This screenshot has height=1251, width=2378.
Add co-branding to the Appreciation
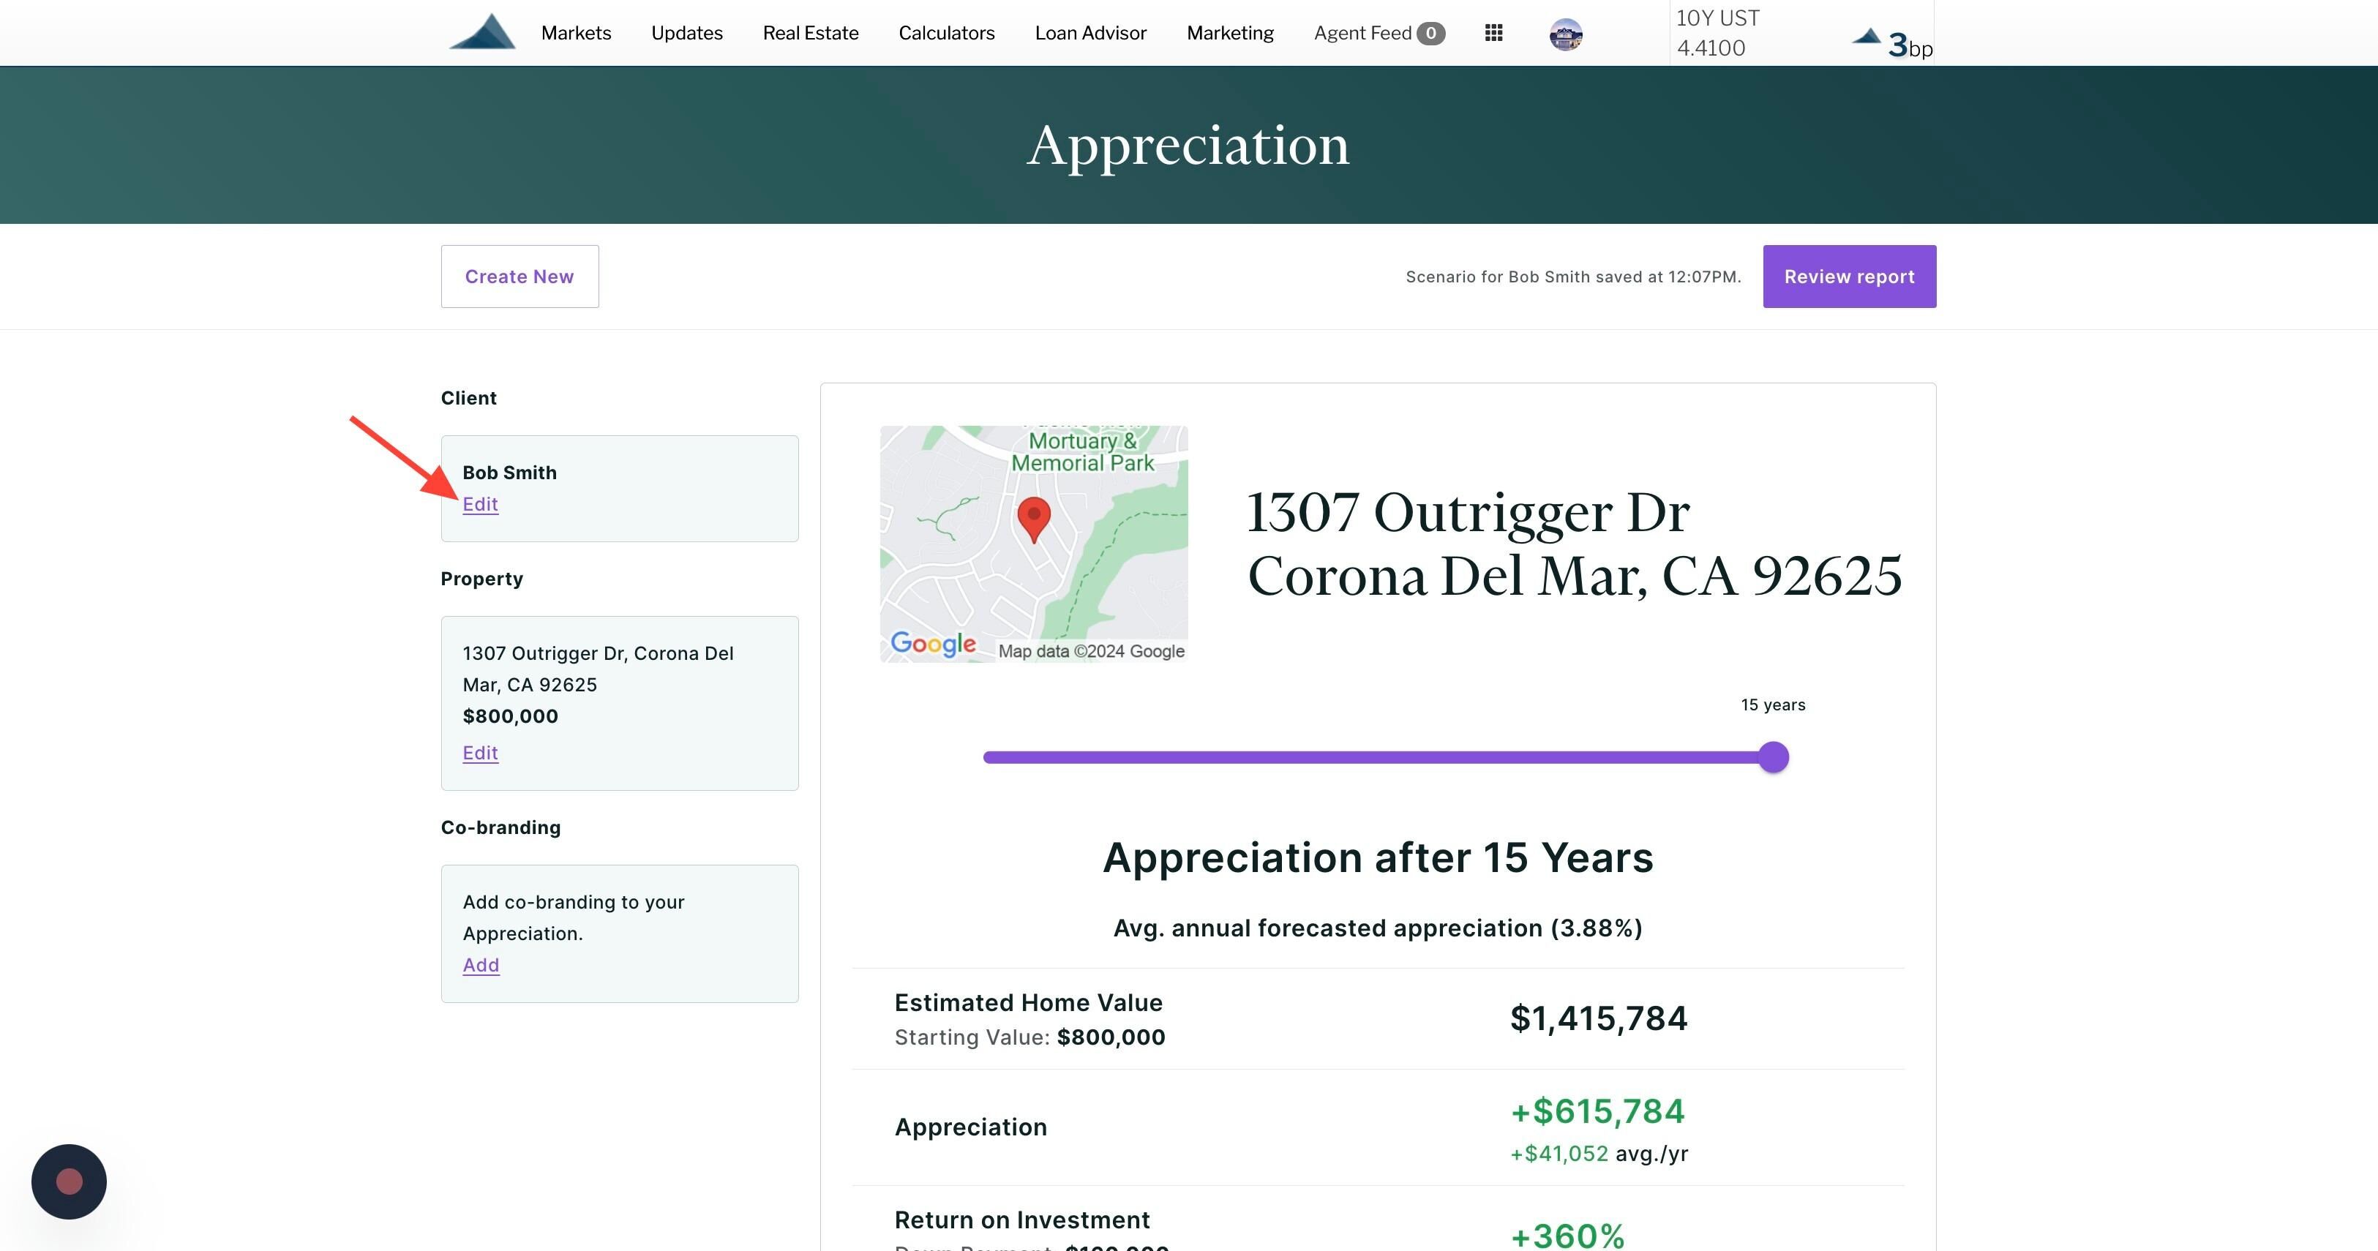[481, 965]
